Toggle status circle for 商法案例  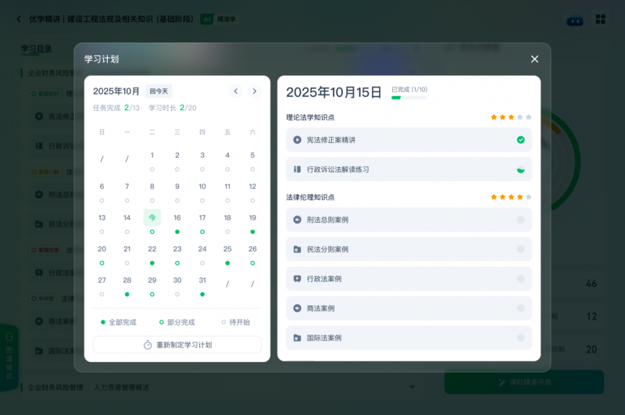click(520, 308)
